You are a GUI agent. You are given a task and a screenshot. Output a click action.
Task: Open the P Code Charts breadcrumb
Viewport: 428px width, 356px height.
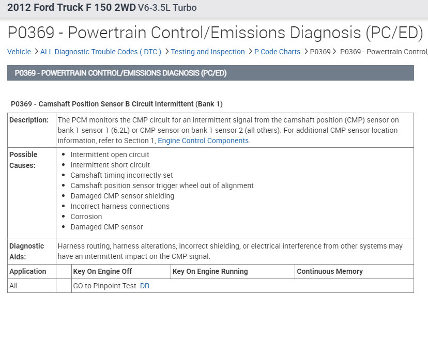click(277, 52)
